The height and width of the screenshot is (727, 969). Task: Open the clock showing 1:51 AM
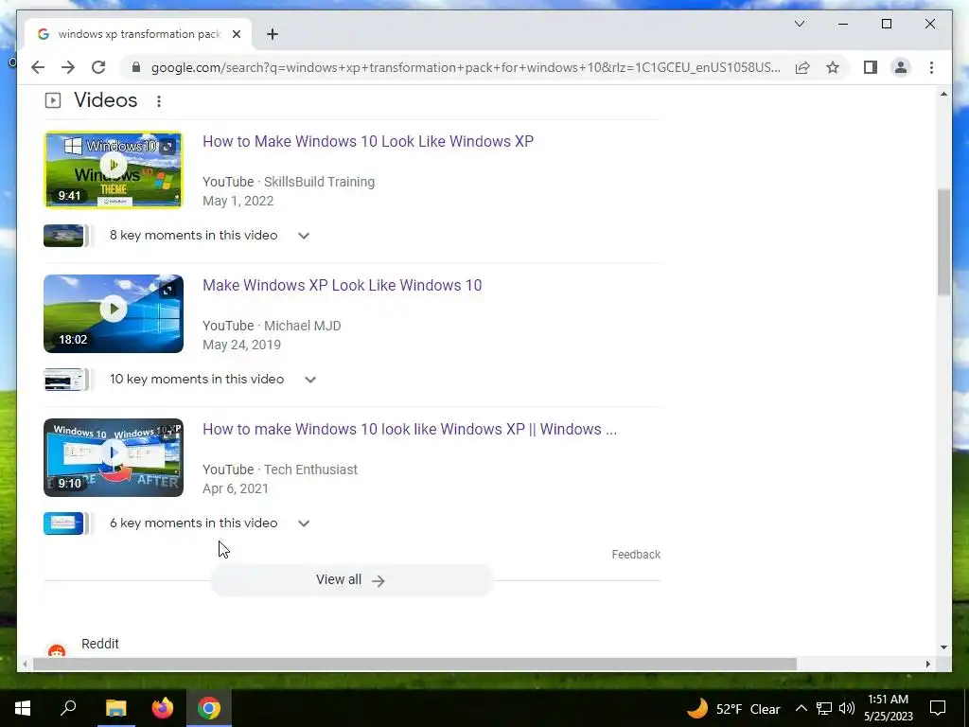pyautogui.click(x=888, y=708)
